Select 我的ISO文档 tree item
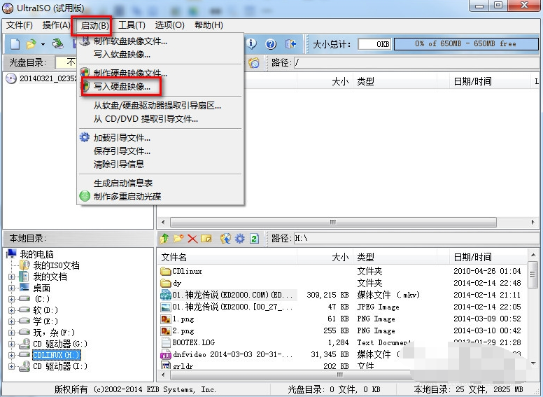 click(x=56, y=265)
